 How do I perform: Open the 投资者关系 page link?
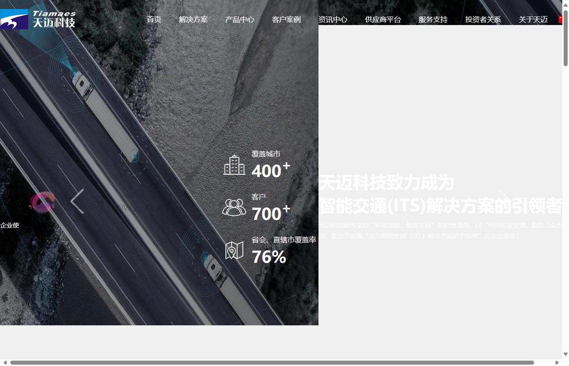pos(483,19)
